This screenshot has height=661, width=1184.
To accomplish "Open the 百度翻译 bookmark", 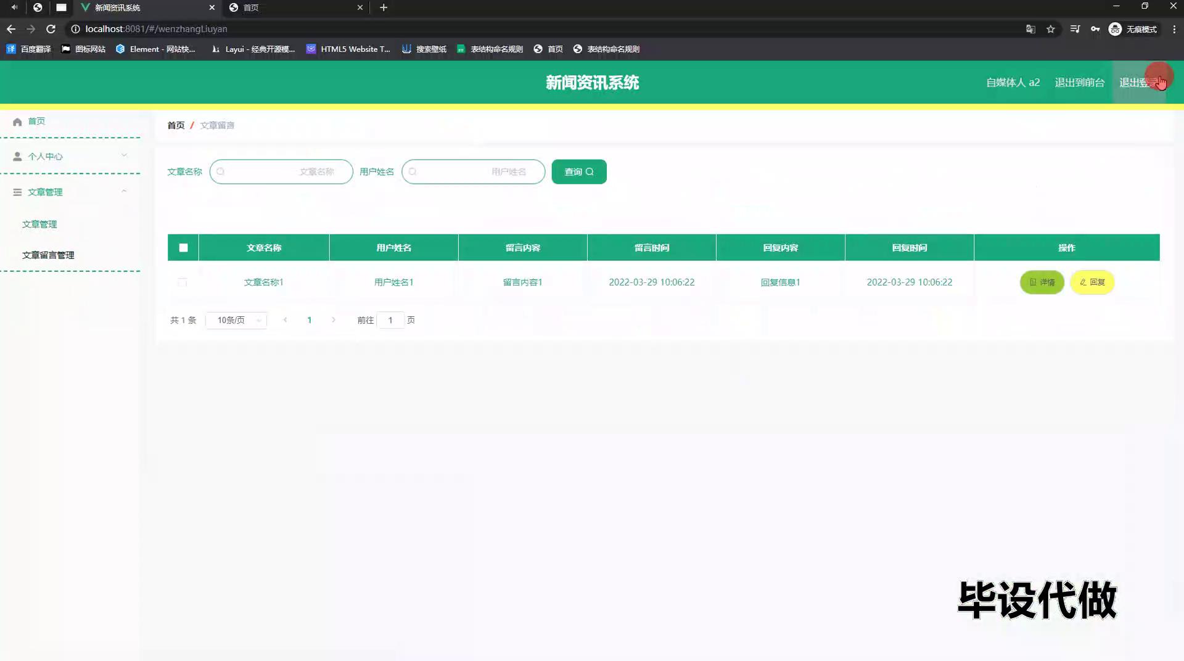I will coord(29,49).
